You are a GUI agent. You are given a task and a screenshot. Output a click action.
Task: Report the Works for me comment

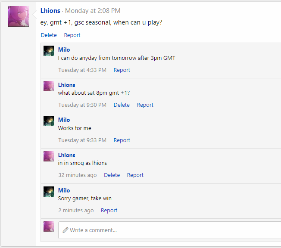pos(122,140)
